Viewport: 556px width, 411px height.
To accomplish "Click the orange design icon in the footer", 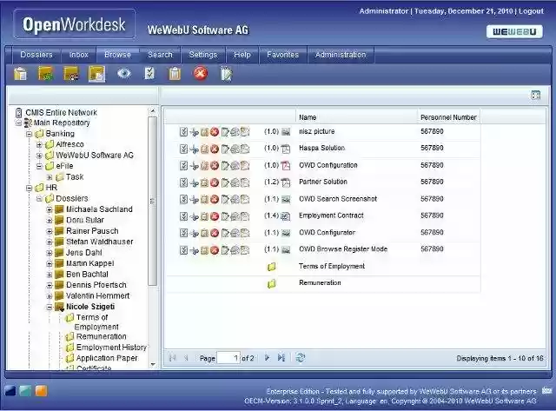I will tap(41, 391).
